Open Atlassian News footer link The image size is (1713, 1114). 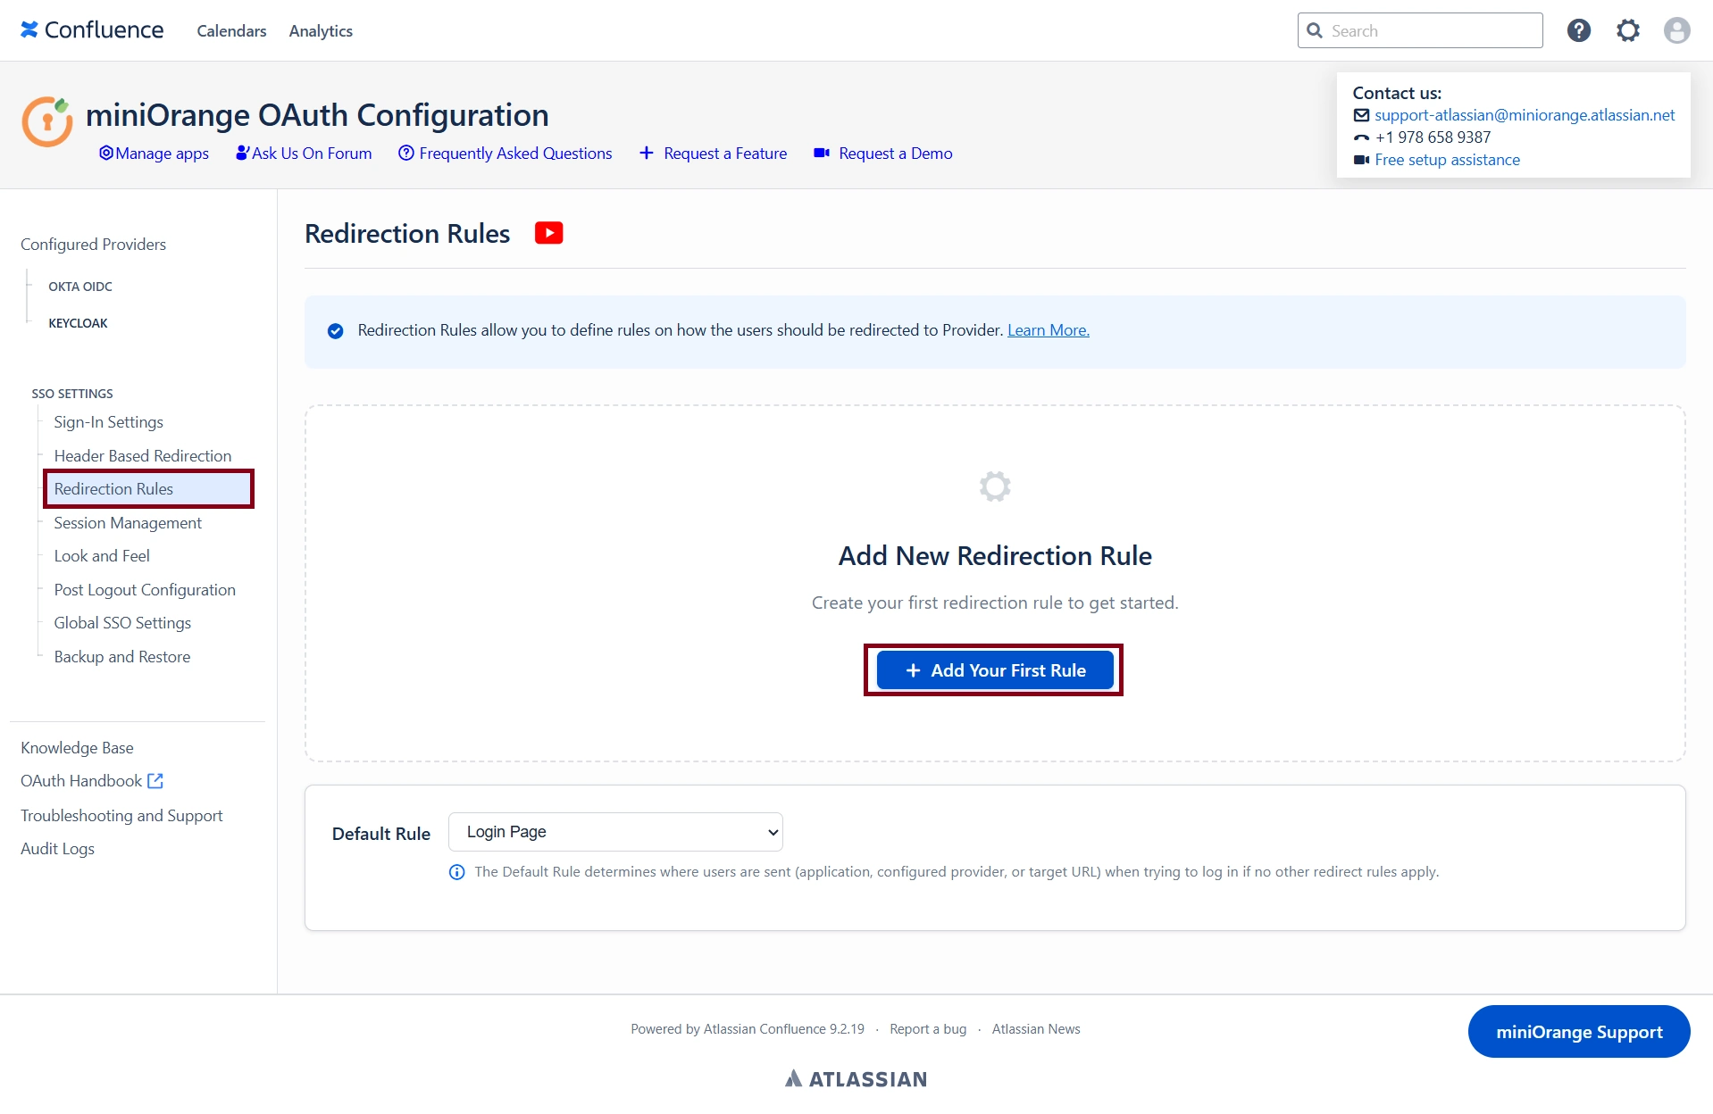(1036, 1029)
